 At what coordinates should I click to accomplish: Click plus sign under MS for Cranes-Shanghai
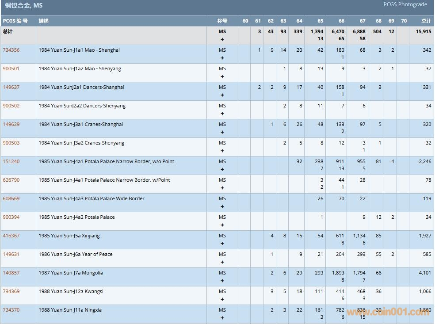pyautogui.click(x=222, y=132)
